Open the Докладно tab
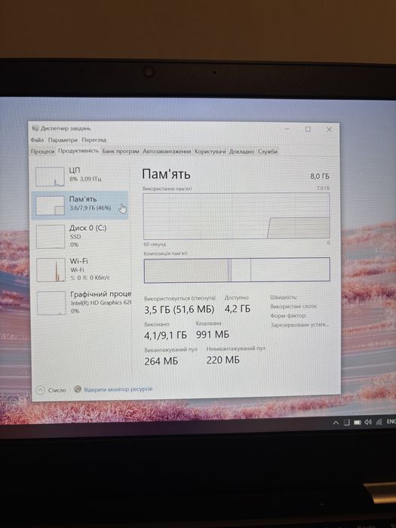 (x=241, y=152)
